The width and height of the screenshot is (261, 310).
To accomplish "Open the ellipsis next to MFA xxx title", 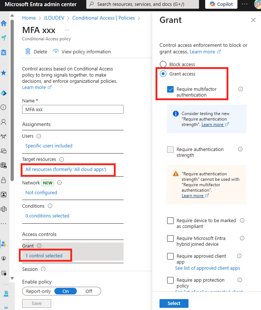I will (x=67, y=30).
